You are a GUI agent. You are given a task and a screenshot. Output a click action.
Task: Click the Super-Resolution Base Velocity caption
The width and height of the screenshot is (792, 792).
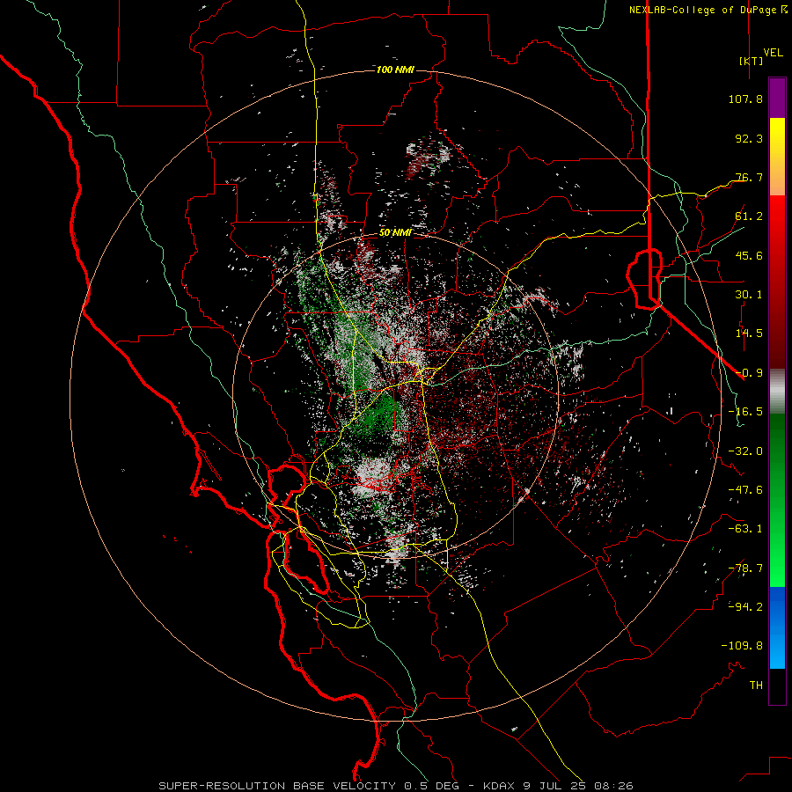395,786
